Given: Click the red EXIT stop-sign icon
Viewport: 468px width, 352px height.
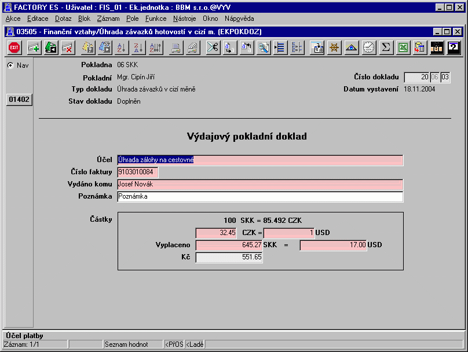Looking at the screenshot, I should (14, 47).
